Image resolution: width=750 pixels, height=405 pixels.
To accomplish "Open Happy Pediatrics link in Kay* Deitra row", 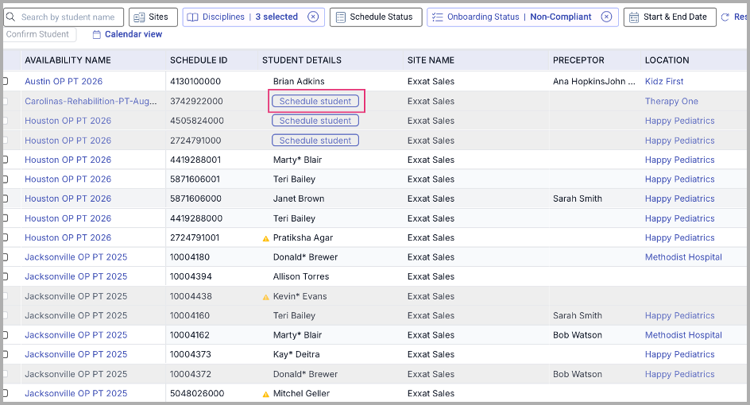I will tap(679, 354).
